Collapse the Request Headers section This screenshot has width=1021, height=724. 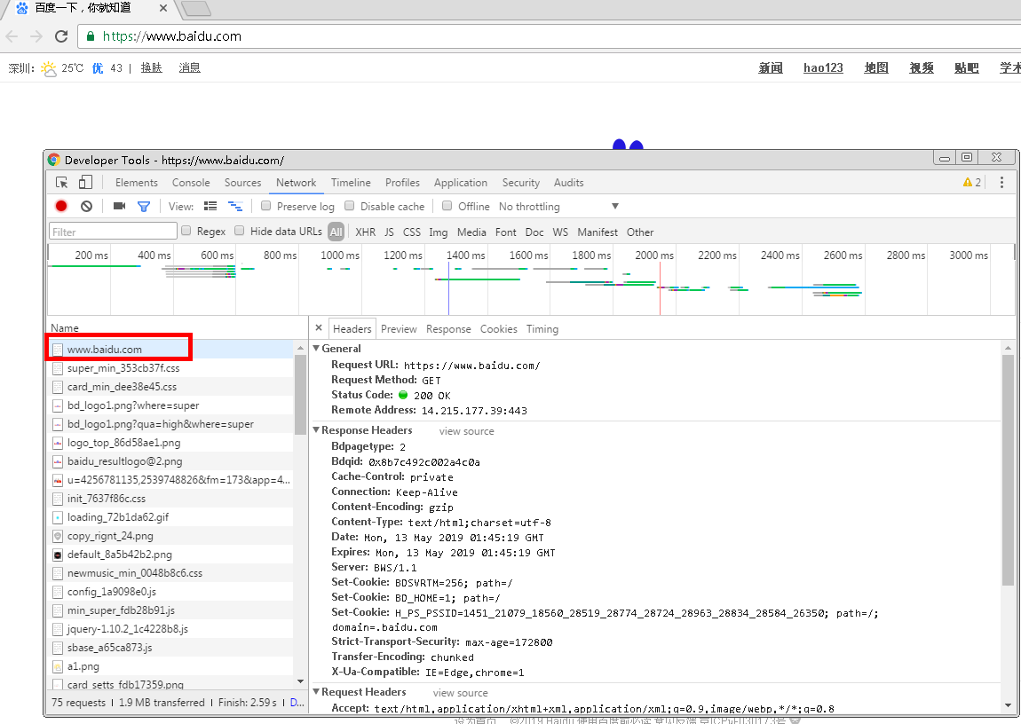[x=316, y=691]
